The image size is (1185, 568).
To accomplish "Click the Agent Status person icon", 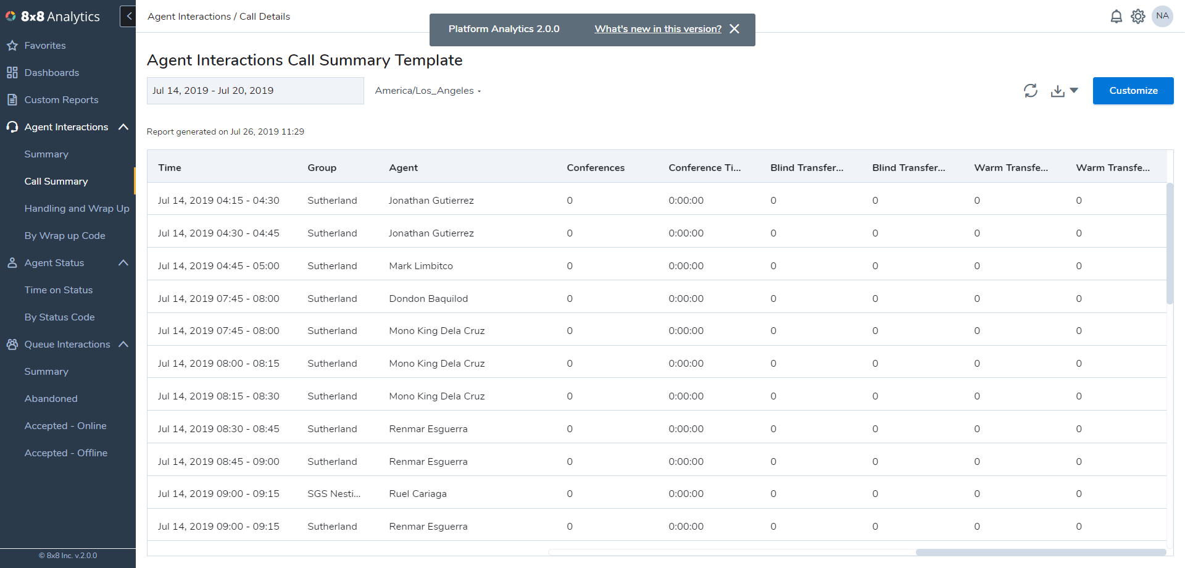I will click(x=12, y=263).
